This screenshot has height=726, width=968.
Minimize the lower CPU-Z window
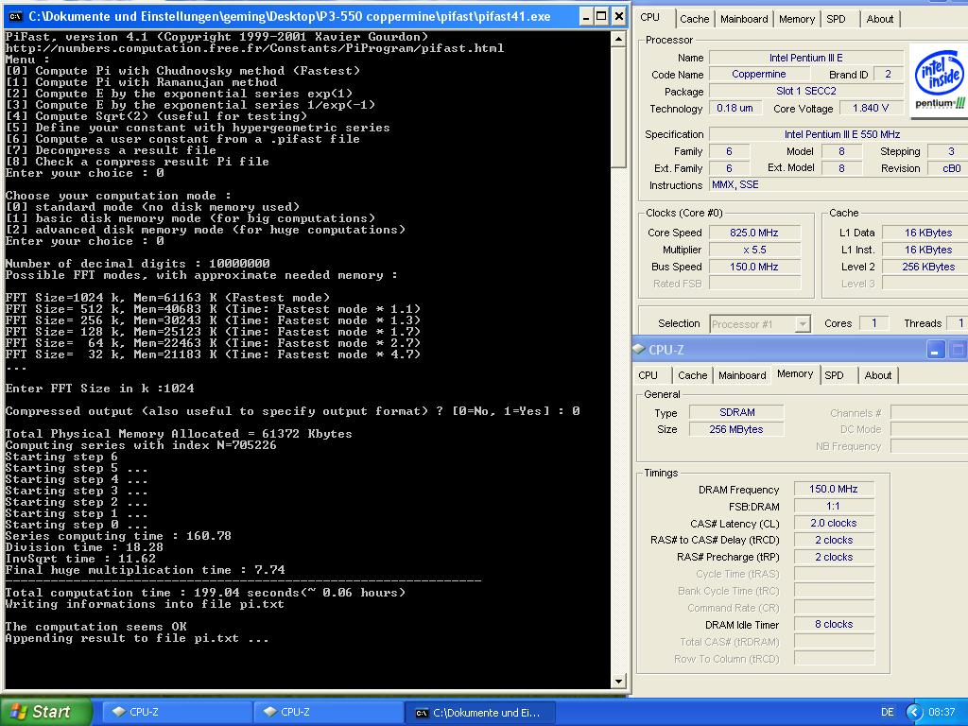935,350
